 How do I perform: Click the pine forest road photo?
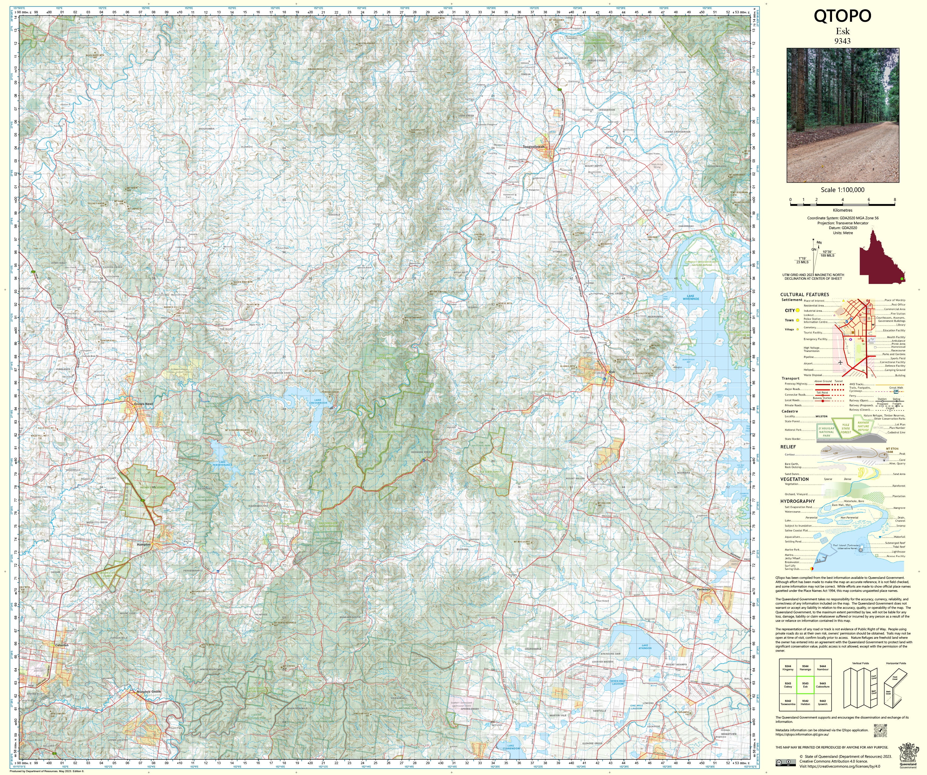843,115
